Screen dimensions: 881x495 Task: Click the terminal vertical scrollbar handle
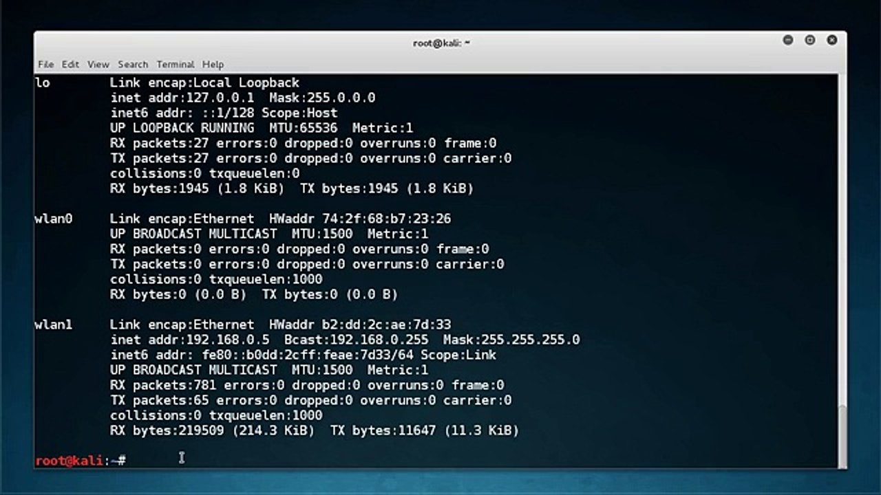842,436
